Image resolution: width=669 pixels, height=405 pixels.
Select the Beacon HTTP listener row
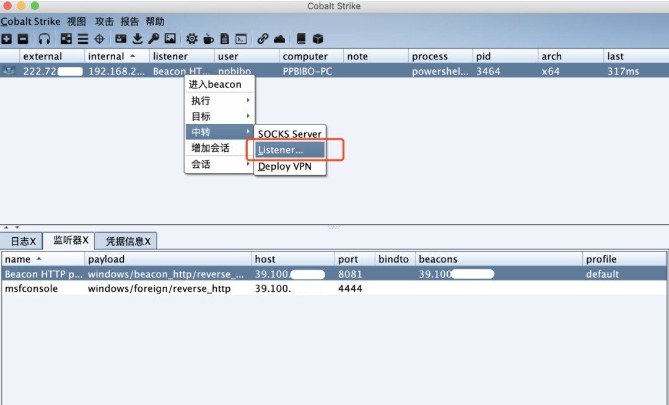(334, 274)
